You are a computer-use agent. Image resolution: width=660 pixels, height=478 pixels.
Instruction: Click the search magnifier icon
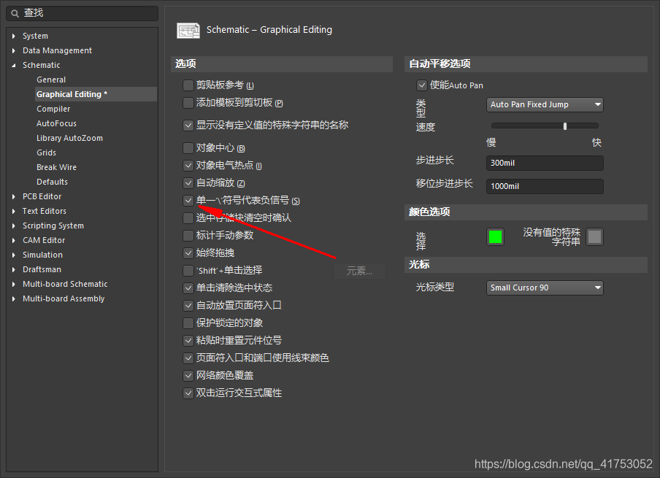15,13
